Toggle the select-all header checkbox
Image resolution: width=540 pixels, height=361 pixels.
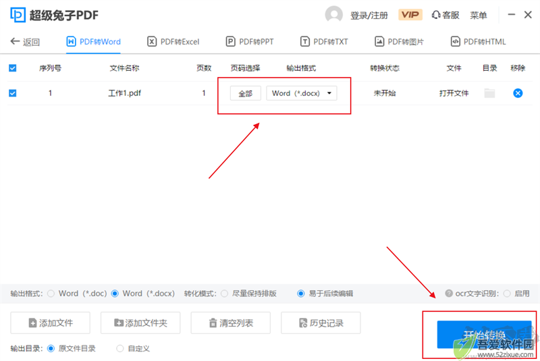pyautogui.click(x=12, y=68)
